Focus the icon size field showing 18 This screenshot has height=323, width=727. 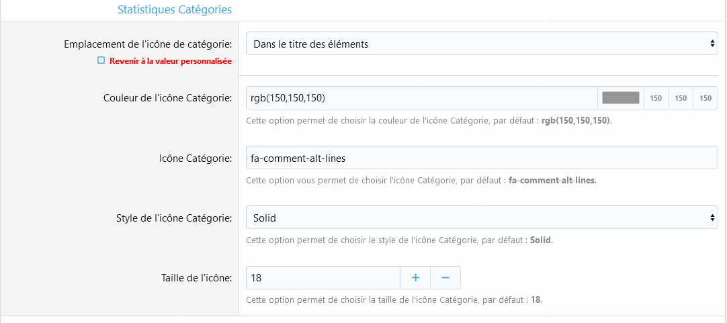point(323,278)
